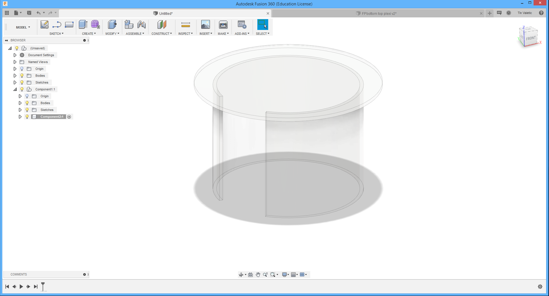Toggle visibility of Origin under Component1:1
Image resolution: width=549 pixels, height=296 pixels.
pos(27,96)
